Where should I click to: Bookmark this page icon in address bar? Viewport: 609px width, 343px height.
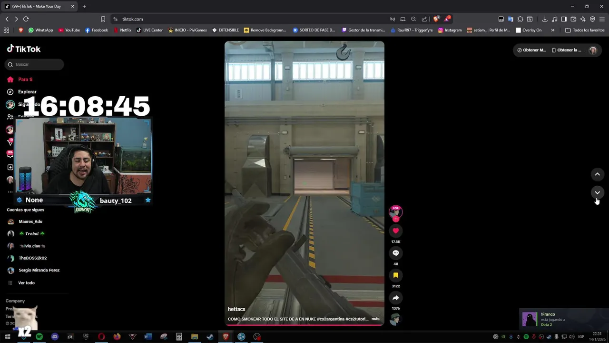tap(103, 19)
